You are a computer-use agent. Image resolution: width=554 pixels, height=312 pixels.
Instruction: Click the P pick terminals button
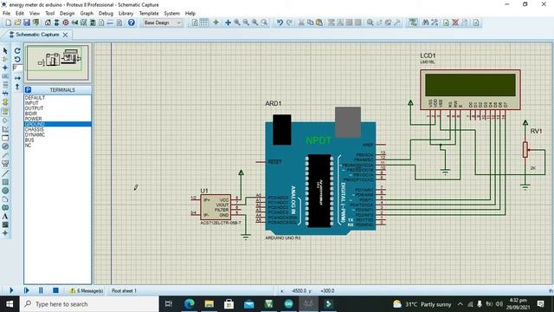pyautogui.click(x=29, y=90)
